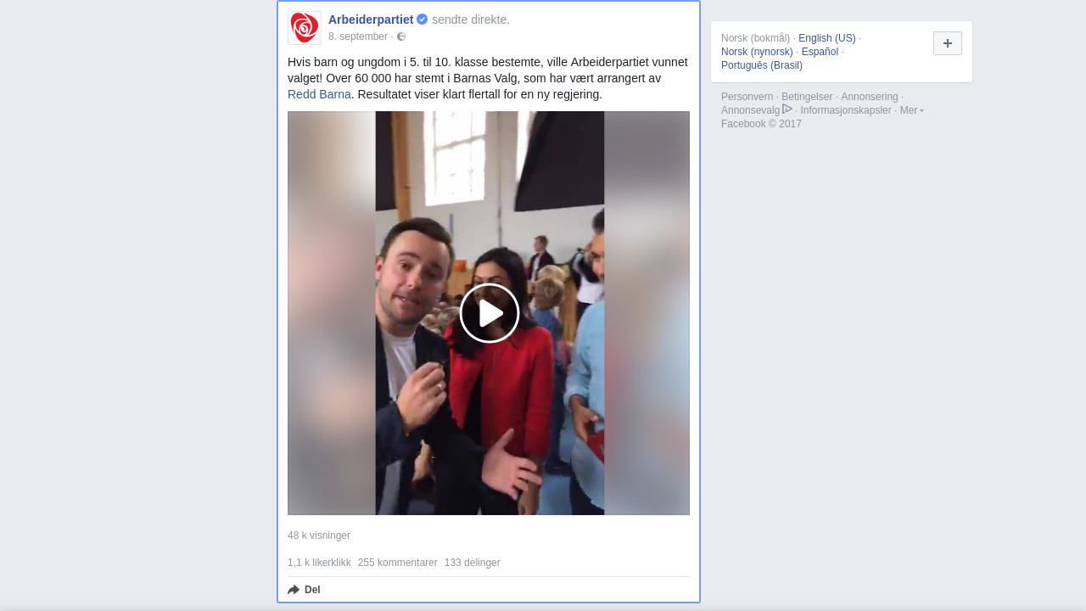Switch language to Norsk (nynorsk)
Viewport: 1086px width, 611px height.
[x=757, y=52]
